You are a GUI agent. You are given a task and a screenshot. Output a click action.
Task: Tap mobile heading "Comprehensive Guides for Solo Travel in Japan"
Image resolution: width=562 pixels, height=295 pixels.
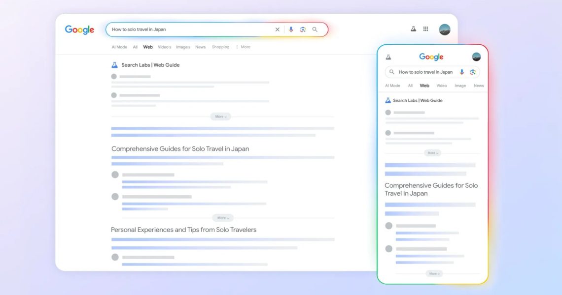coord(431,189)
